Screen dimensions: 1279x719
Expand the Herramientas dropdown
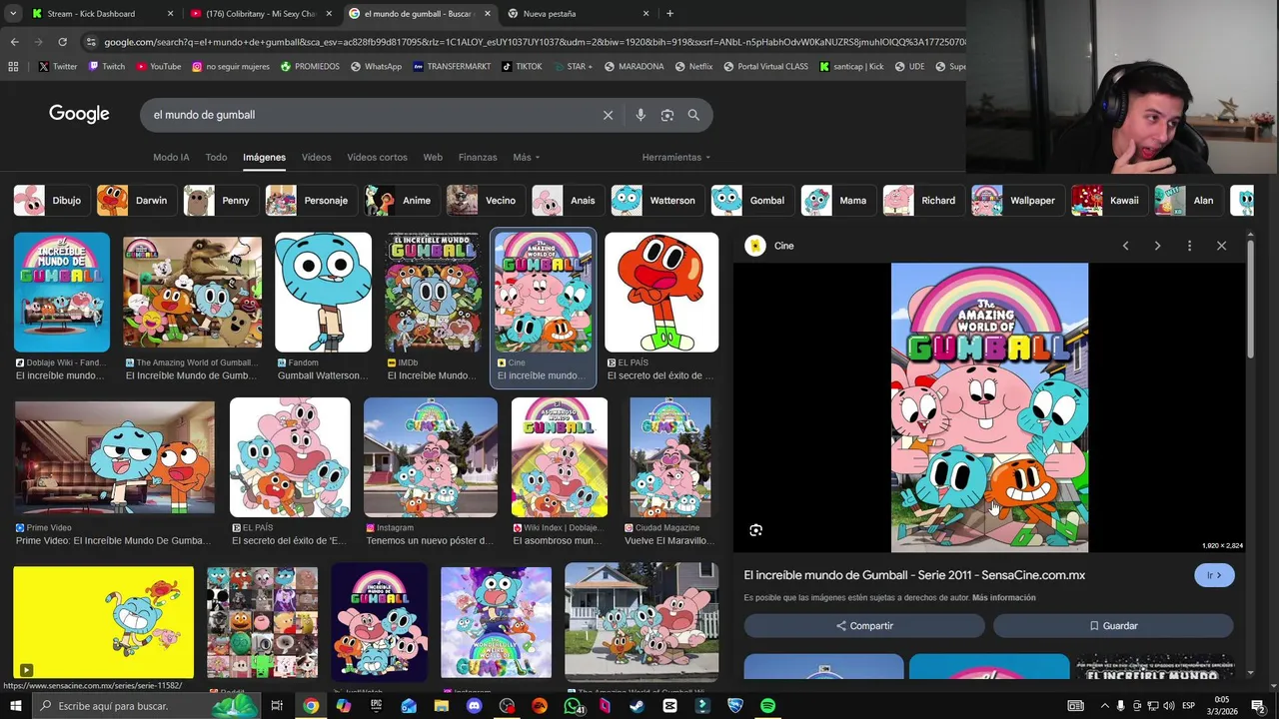(676, 157)
